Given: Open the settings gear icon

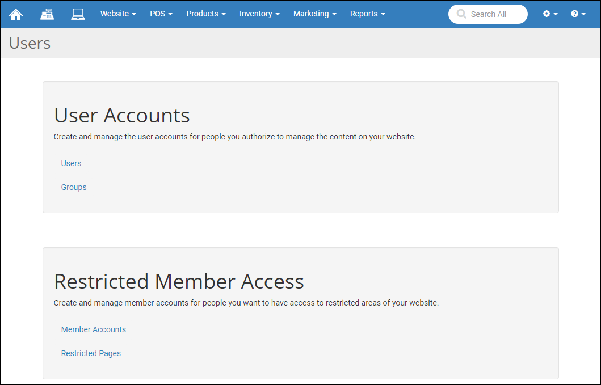Looking at the screenshot, I should tap(547, 14).
